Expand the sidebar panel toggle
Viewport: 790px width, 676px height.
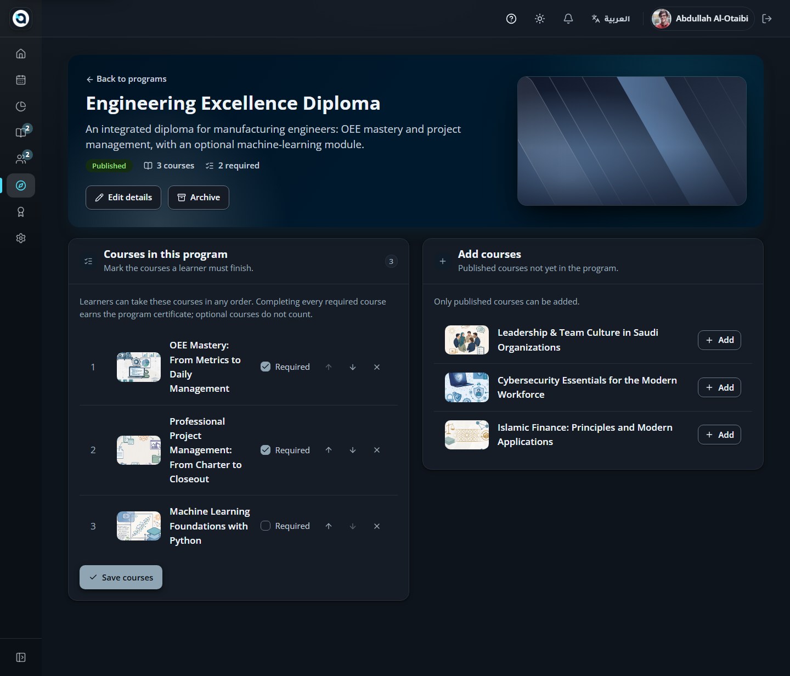pos(21,657)
